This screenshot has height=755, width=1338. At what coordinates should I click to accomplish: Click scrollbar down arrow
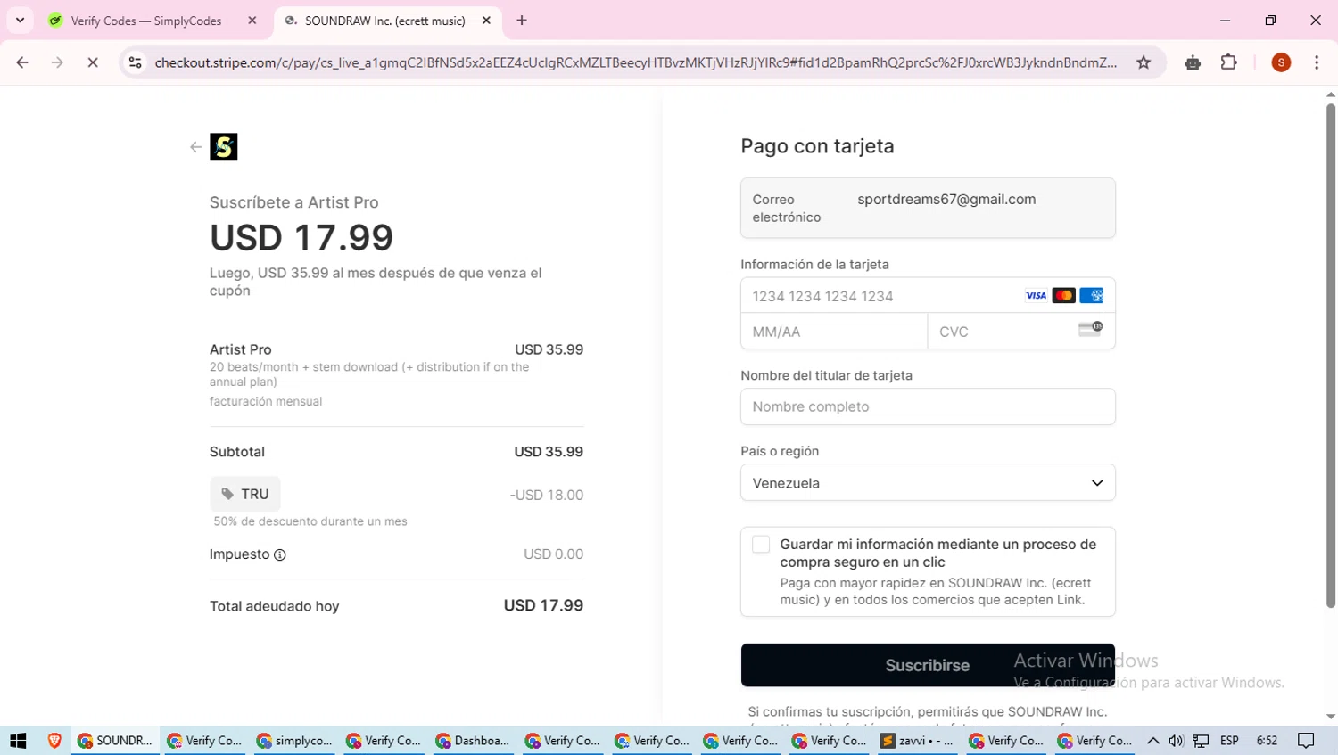click(1330, 717)
